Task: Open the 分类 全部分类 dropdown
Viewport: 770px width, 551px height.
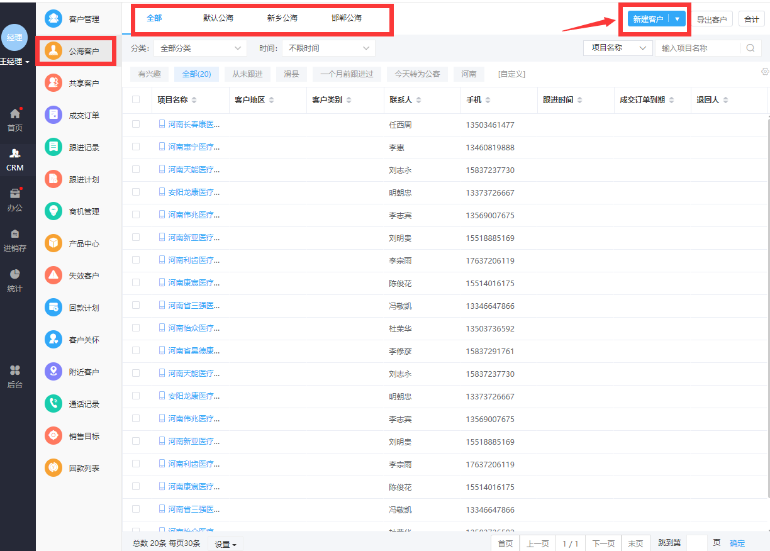Action: coord(200,48)
